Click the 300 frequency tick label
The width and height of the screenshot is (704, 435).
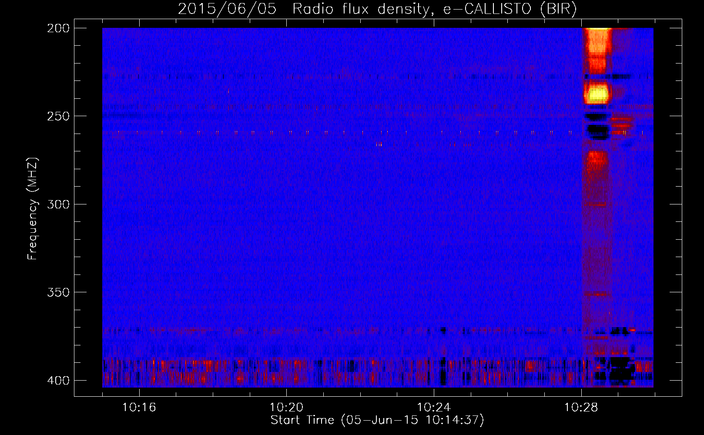coord(58,204)
